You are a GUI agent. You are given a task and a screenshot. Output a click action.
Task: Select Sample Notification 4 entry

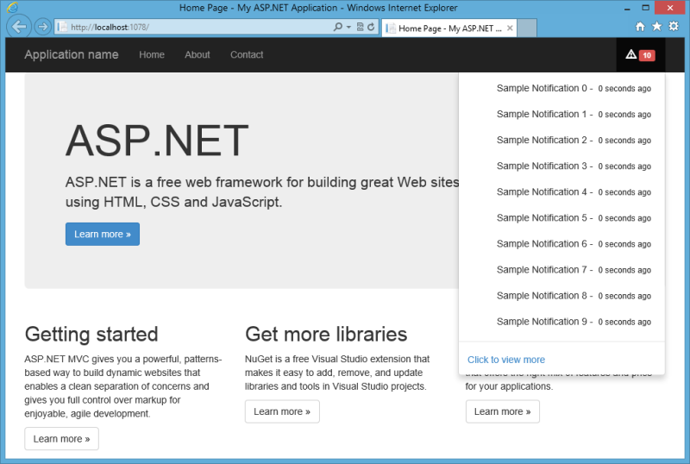[561, 192]
